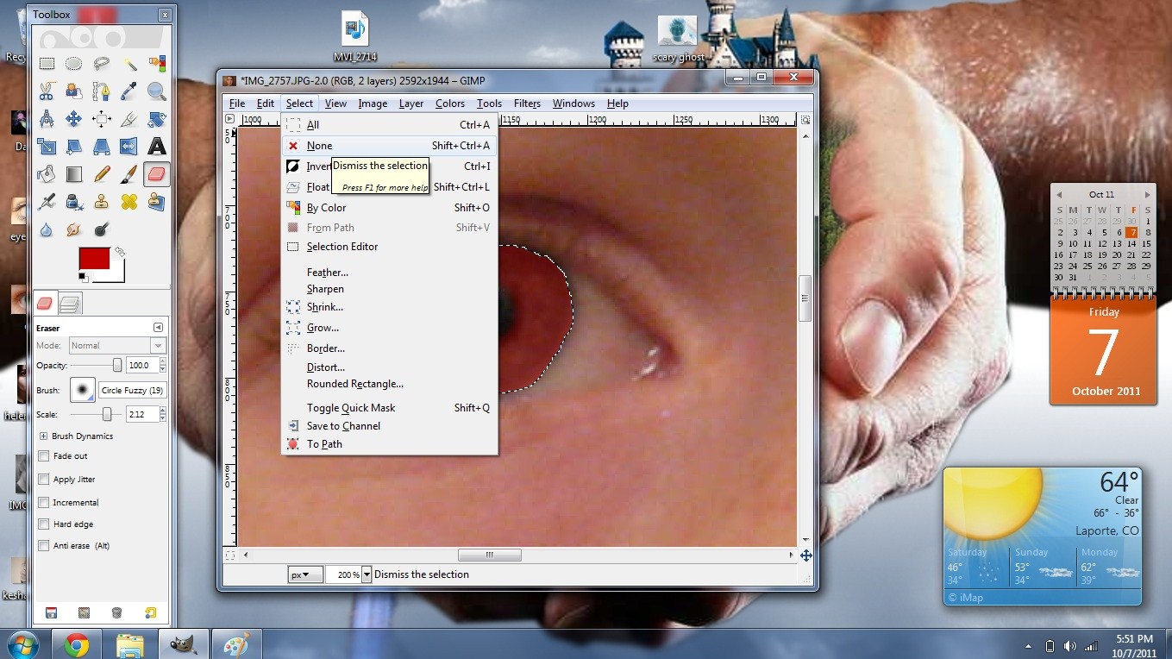The height and width of the screenshot is (659, 1172).
Task: Enable the Anti erase (Alt) checkbox
Action: [44, 546]
